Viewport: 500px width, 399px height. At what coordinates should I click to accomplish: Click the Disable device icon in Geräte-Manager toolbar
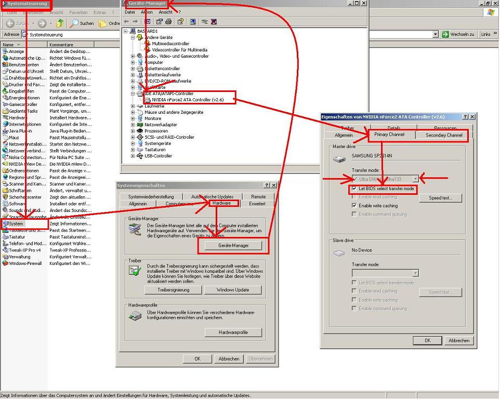(205, 22)
